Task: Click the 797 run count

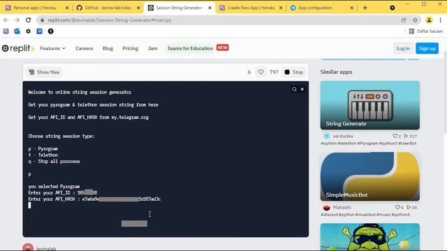Action: 274,73
